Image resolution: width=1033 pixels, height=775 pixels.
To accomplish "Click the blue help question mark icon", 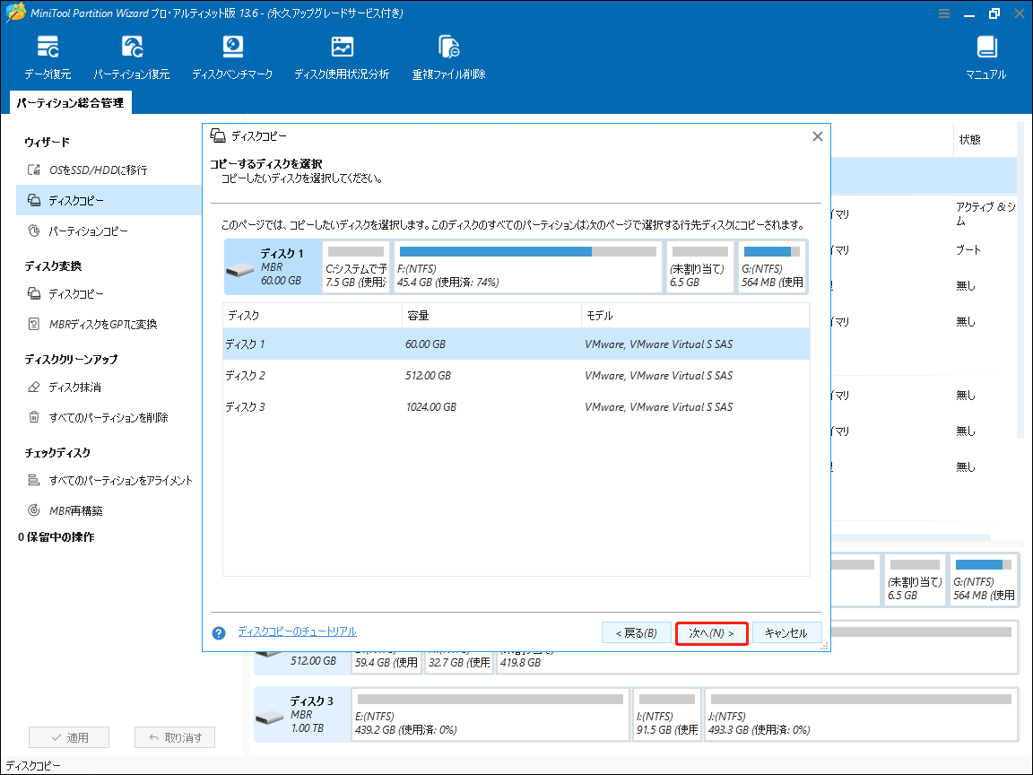I will [x=219, y=633].
